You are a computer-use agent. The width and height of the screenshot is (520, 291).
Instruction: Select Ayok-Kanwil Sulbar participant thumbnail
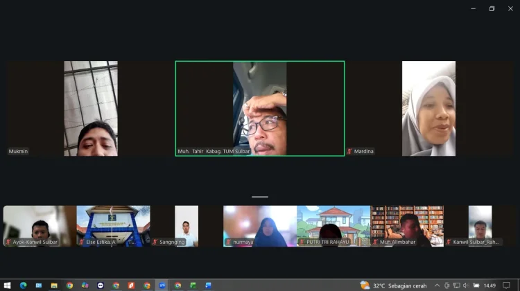pos(40,226)
